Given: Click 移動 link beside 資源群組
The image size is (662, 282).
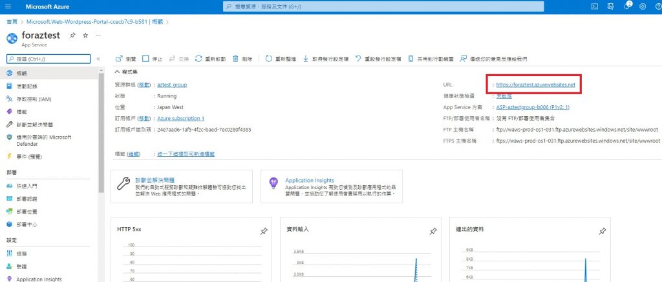Looking at the screenshot, I should coord(144,85).
